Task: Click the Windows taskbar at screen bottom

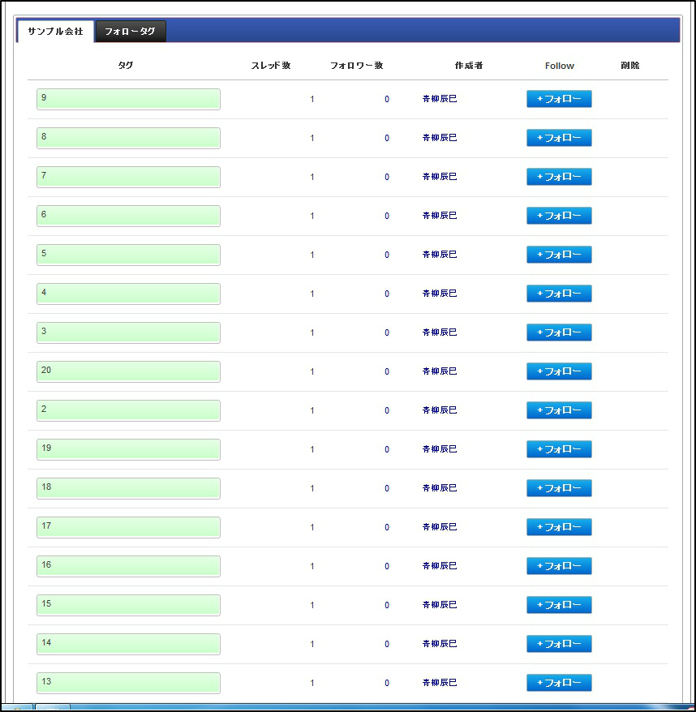Action: (348, 707)
